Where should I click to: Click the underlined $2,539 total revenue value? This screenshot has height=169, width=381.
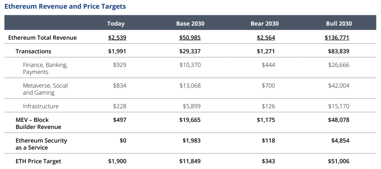pos(117,38)
